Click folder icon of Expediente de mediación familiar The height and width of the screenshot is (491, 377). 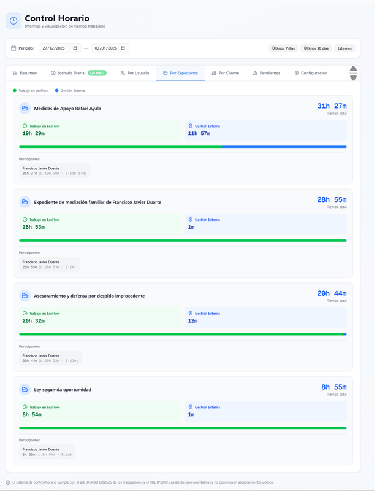point(25,202)
